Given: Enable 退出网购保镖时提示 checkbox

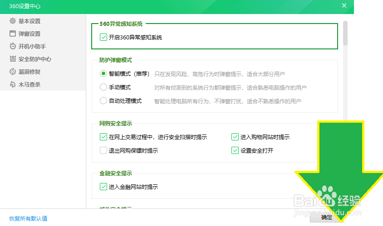Looking at the screenshot, I should (x=103, y=150).
